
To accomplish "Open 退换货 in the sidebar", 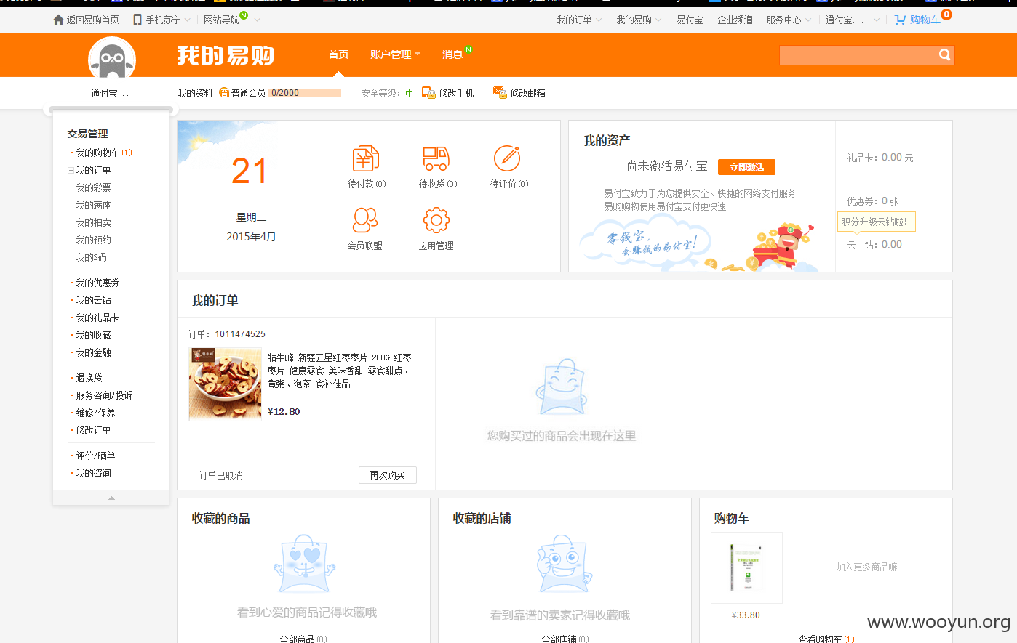I will pyautogui.click(x=89, y=378).
